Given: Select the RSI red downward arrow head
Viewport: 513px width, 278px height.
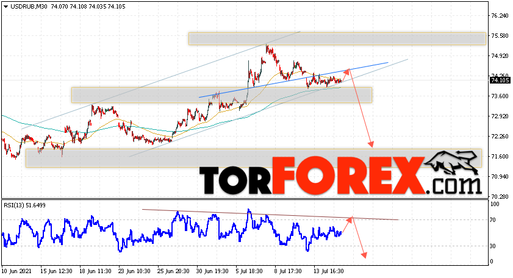Looking at the screenshot, I should point(364,255).
